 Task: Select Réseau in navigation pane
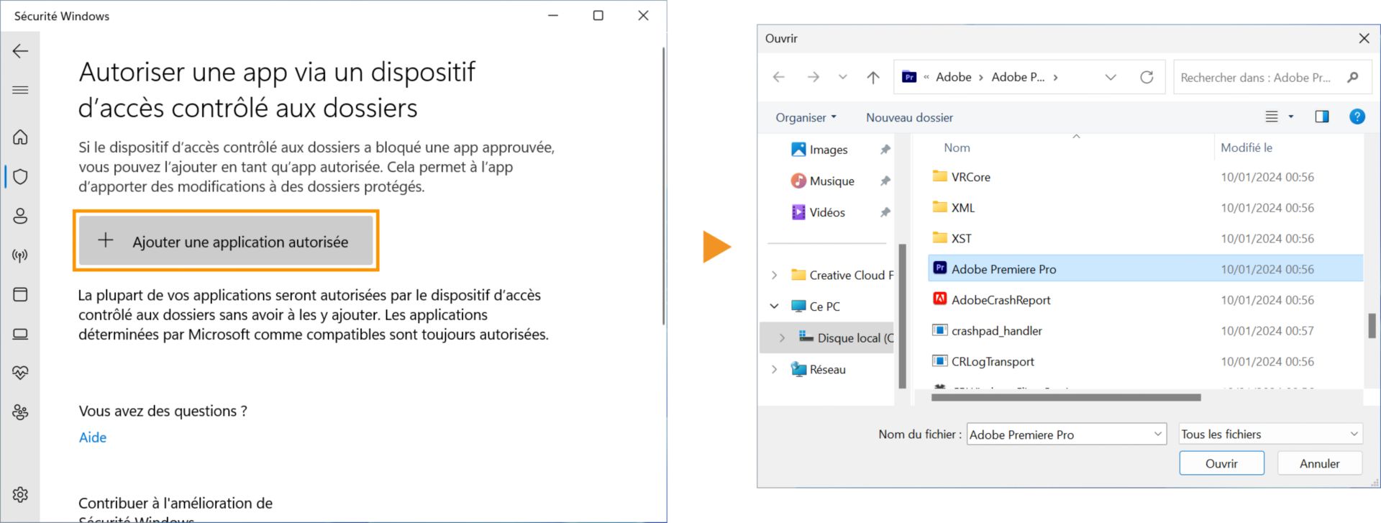tap(818, 369)
